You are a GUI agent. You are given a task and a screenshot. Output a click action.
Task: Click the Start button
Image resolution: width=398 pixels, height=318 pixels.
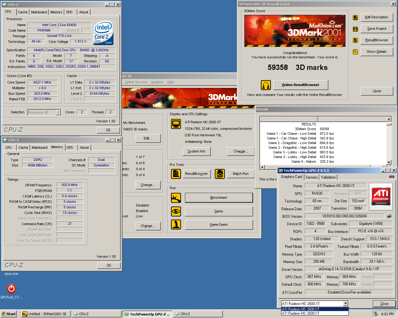click(x=8, y=314)
